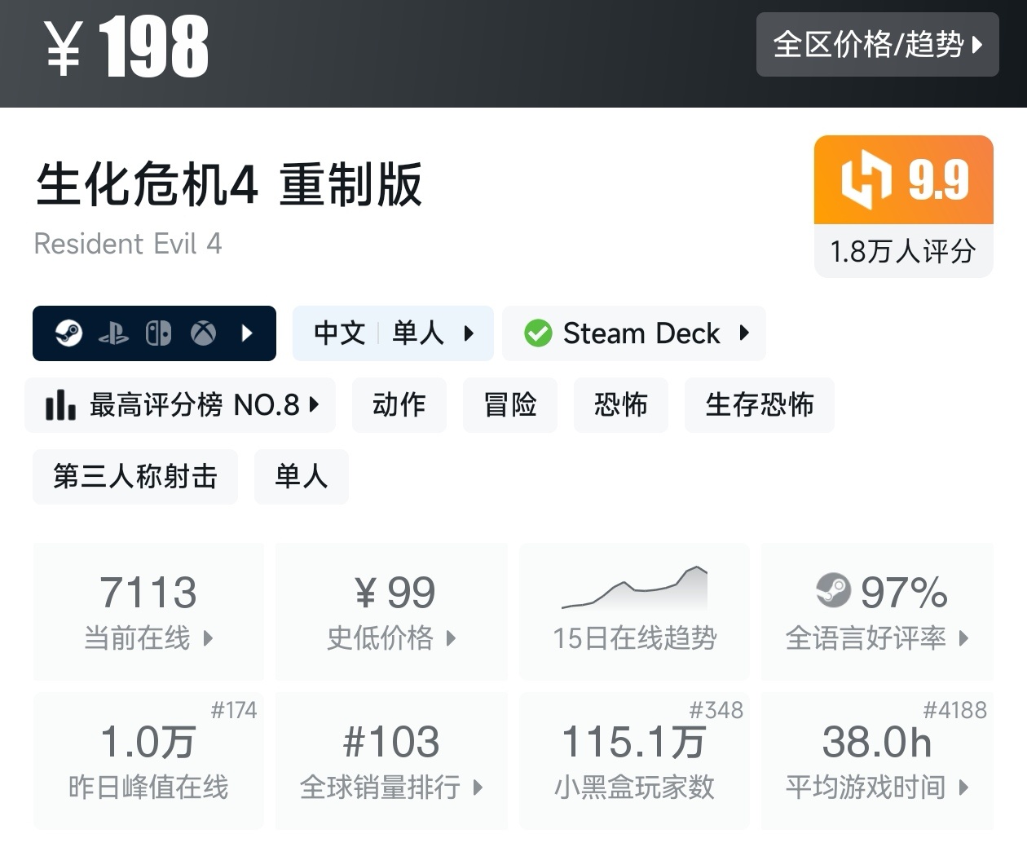Click the ¥198 price text
The image size is (1027, 847).
(126, 47)
